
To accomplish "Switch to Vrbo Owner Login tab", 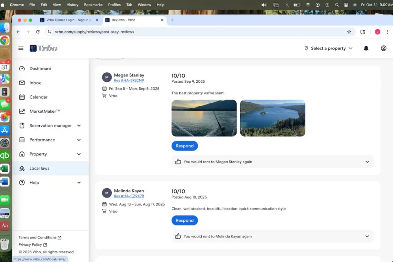I will pyautogui.click(x=69, y=20).
